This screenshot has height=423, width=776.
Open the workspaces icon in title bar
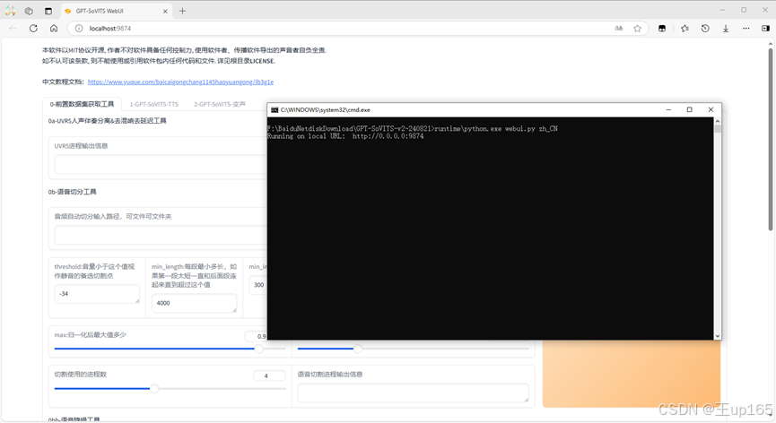point(30,11)
